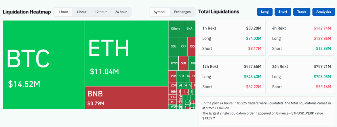337x127 pixels.
Task: Select the 12 hour timeframe
Action: 101,12
